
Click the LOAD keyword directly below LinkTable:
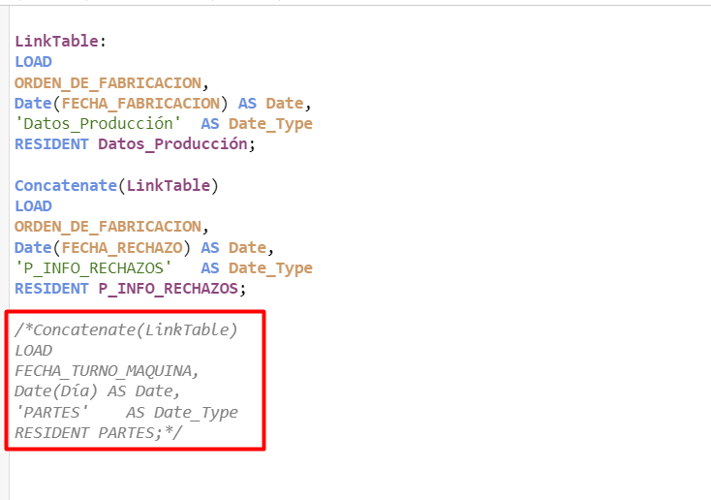point(33,62)
